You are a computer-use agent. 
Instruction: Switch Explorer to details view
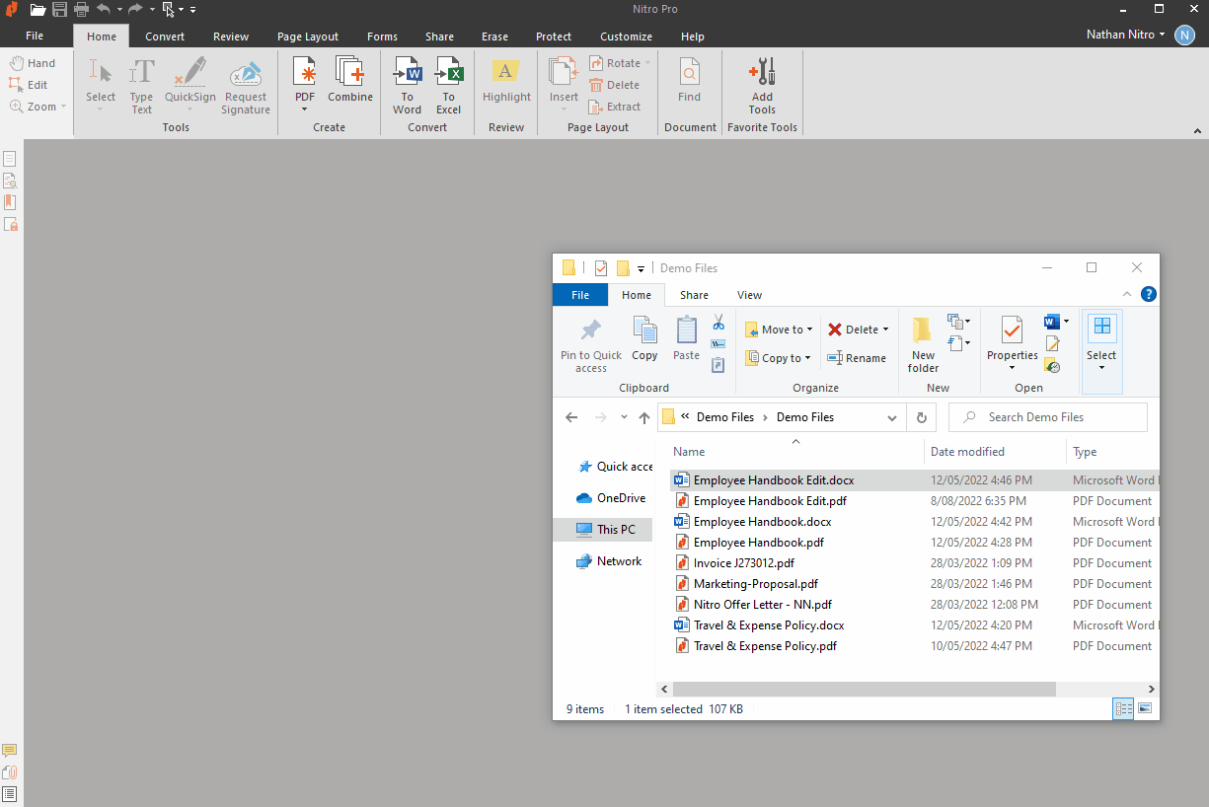1123,708
